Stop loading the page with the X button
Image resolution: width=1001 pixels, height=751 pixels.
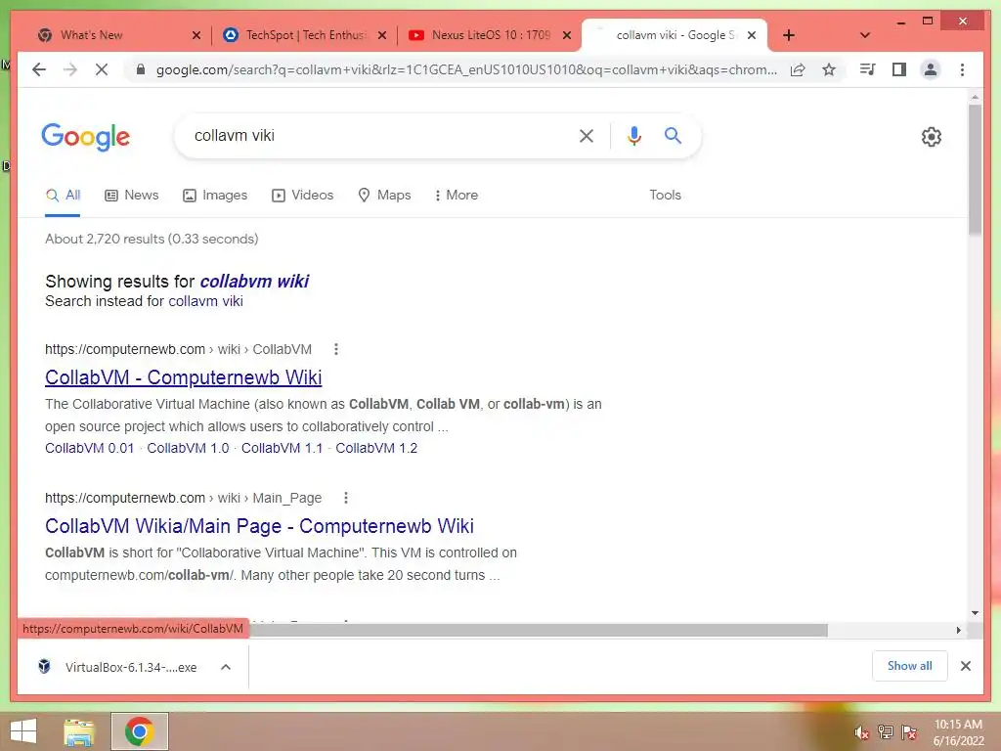coord(102,69)
